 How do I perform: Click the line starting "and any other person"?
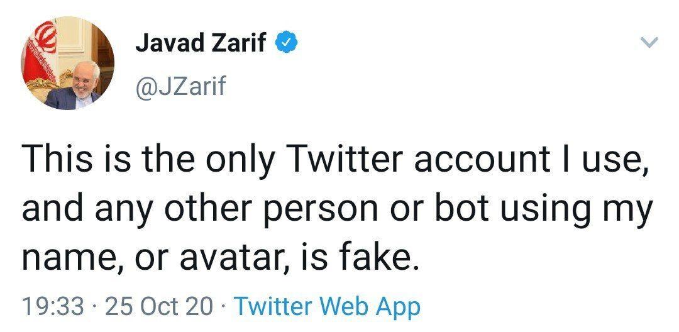point(336,209)
